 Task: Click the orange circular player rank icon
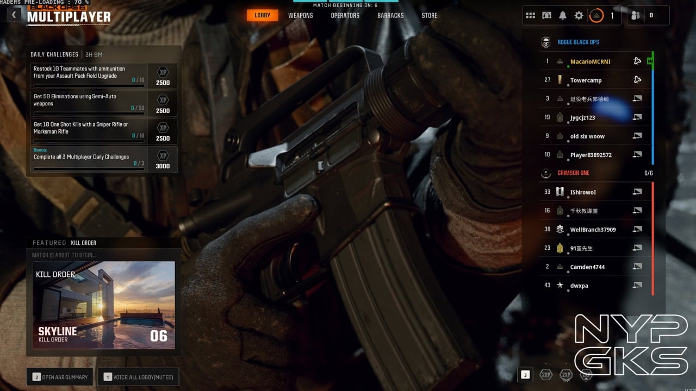(596, 16)
